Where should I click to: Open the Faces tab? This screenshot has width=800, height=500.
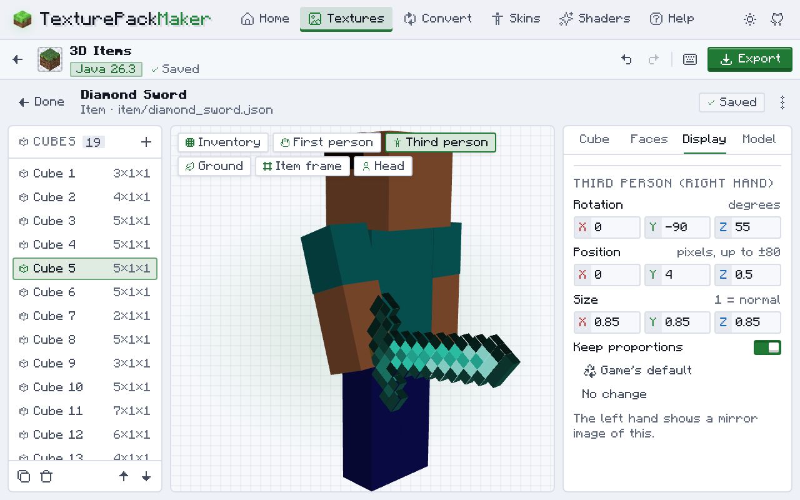[649, 139]
